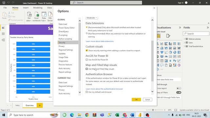Select Not Recommended allow any extension option
The height and width of the screenshot is (118, 210).
click(x=87, y=33)
